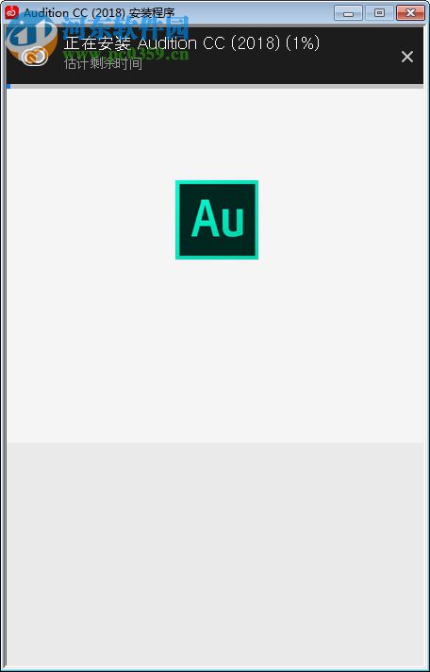Open the www.pc0359.cn watermark link
Screen dimensions: 430x672
click(x=126, y=55)
